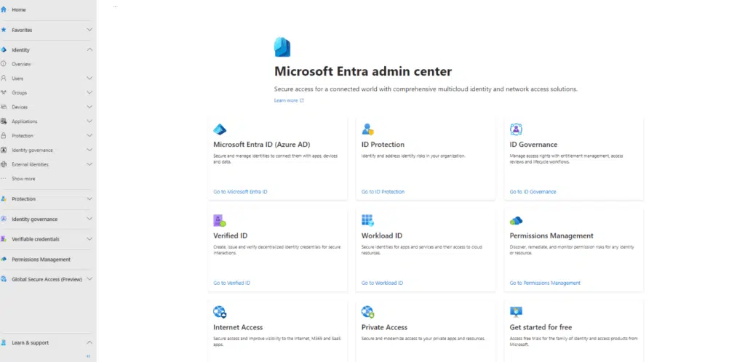This screenshot has height=362, width=745.
Task: Click the Home icon in sidebar
Action: (x=4, y=9)
